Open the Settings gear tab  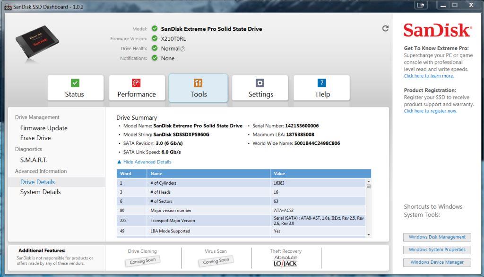coord(260,88)
